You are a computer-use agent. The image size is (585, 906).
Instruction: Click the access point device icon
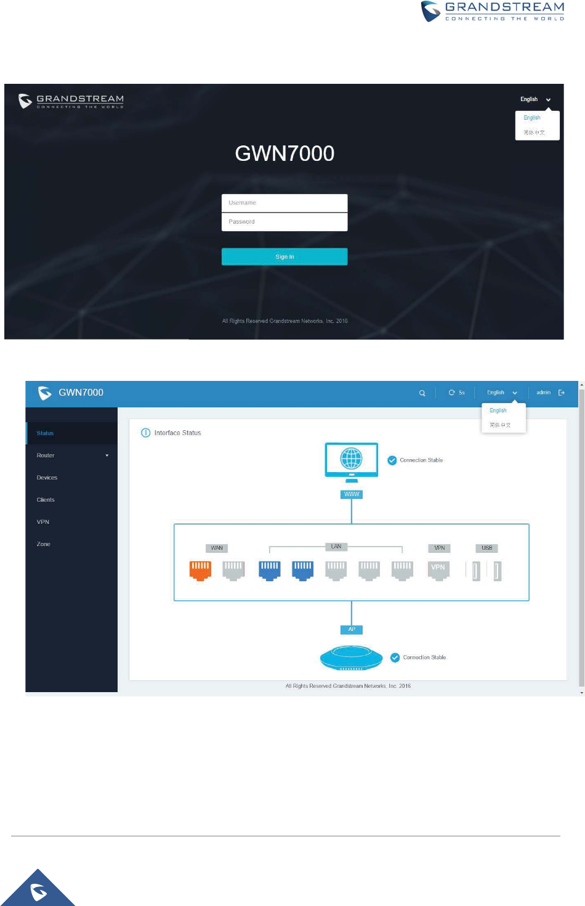tap(351, 658)
